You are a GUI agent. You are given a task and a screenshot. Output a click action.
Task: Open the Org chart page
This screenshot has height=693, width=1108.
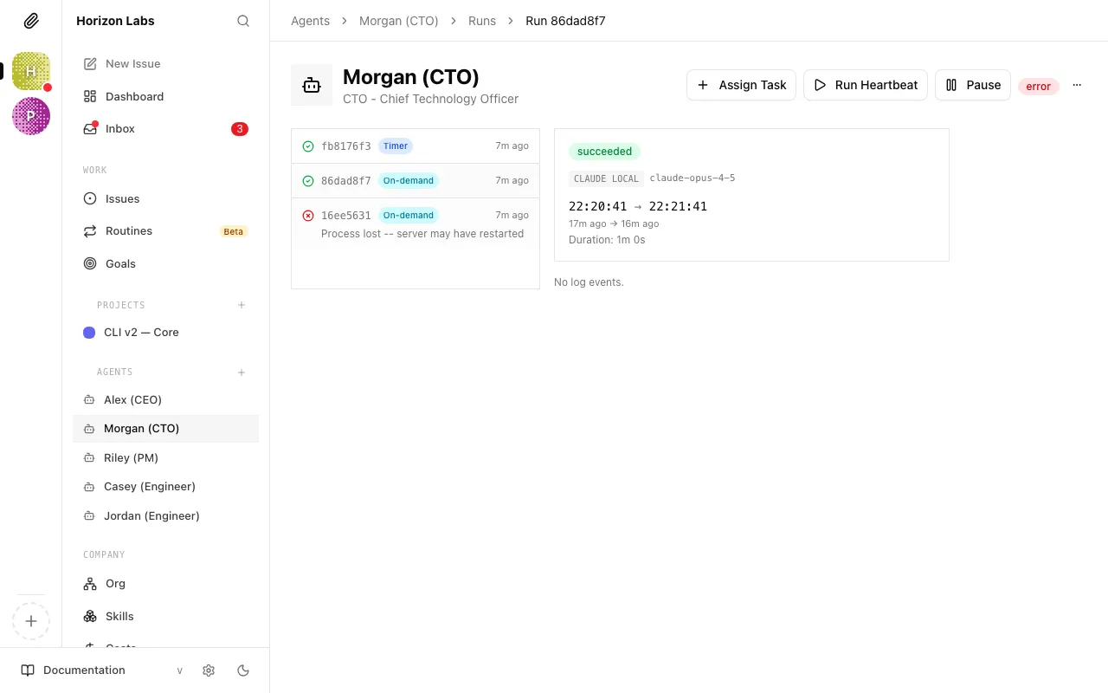coord(165,584)
